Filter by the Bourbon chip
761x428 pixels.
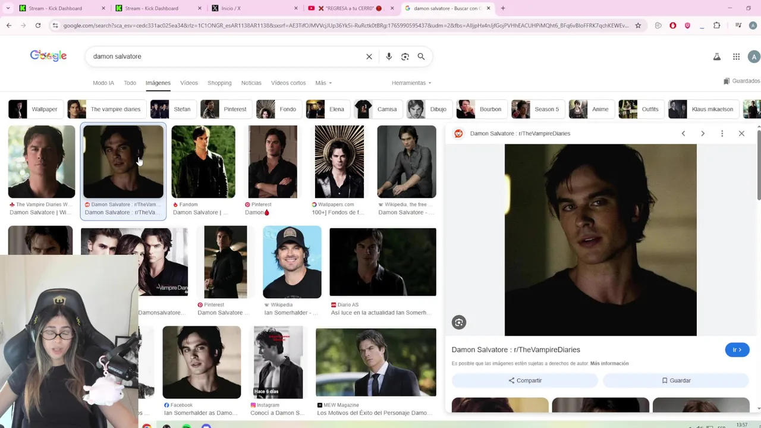click(x=481, y=109)
